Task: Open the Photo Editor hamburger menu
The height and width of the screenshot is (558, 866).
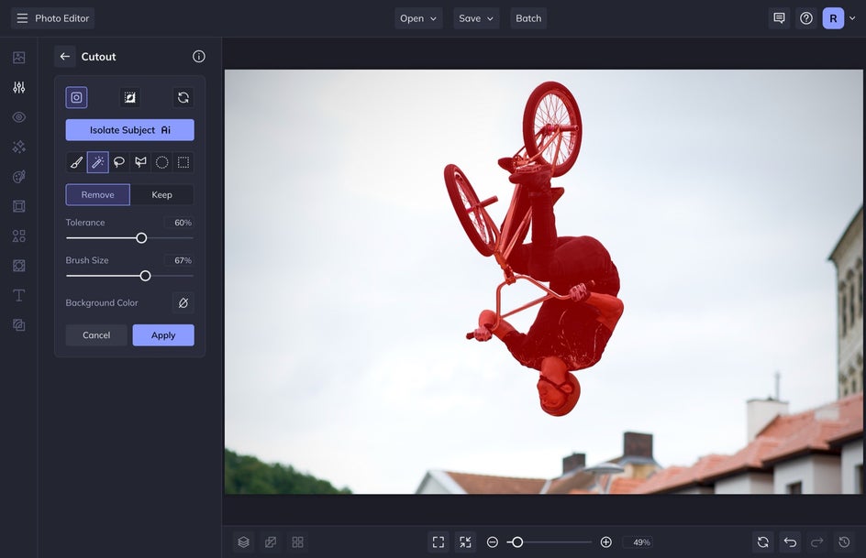Action: [22, 18]
